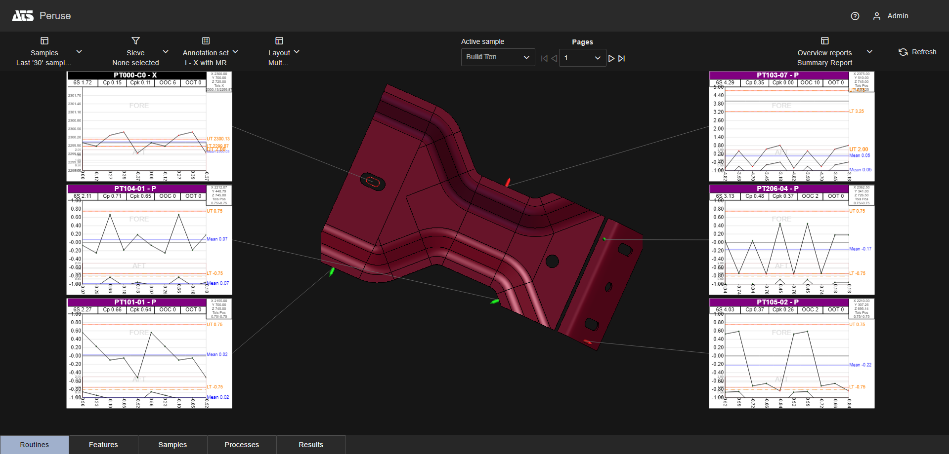Screen dimensions: 949x454
Task: Click the Layout panel icon
Action: coord(279,41)
